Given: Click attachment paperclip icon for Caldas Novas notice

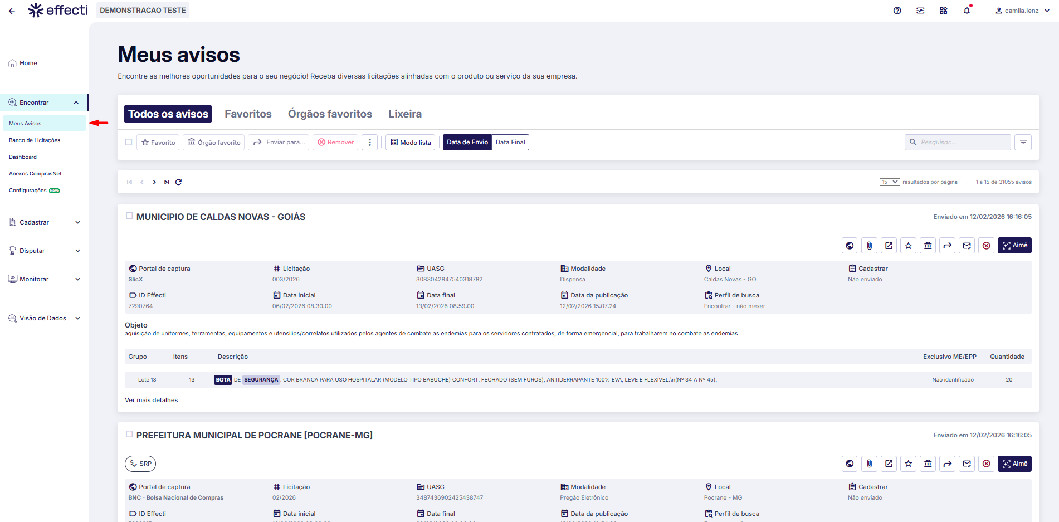Looking at the screenshot, I should [869, 246].
